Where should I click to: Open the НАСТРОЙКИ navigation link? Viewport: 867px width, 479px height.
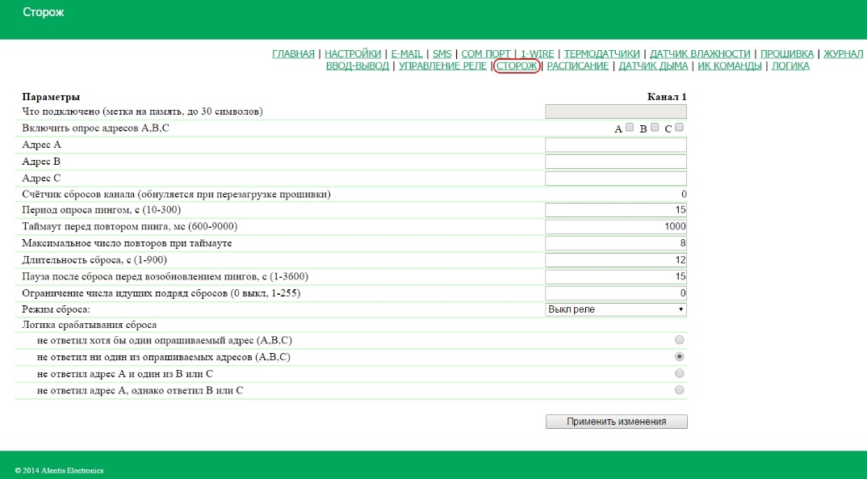353,54
